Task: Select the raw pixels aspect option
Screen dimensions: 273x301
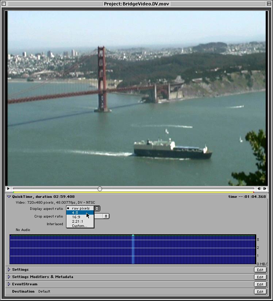Action: (x=80, y=208)
